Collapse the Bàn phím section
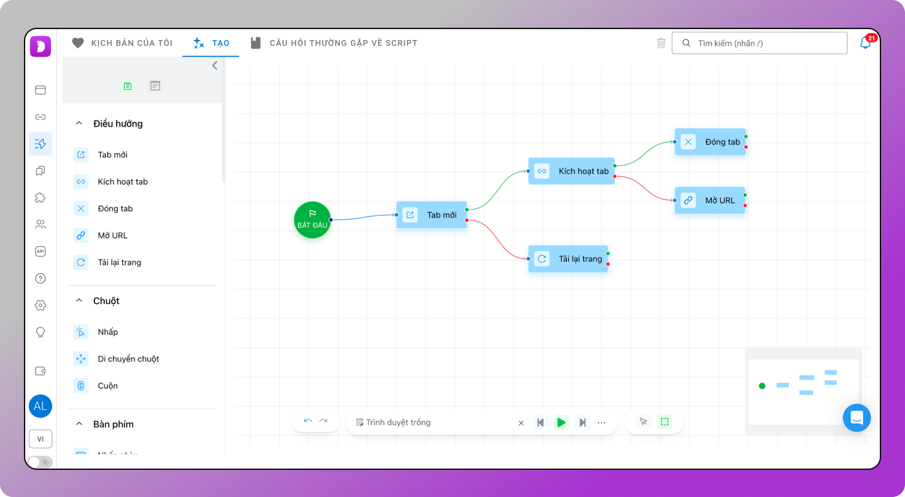 [x=80, y=424]
